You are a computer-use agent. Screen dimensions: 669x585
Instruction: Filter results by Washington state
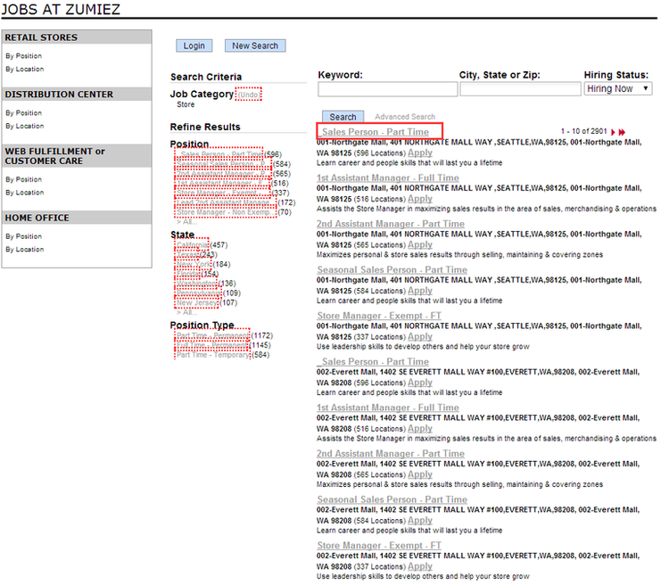click(197, 284)
